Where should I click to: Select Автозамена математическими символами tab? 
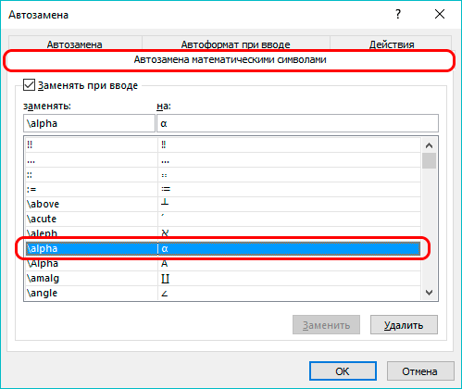click(x=230, y=59)
